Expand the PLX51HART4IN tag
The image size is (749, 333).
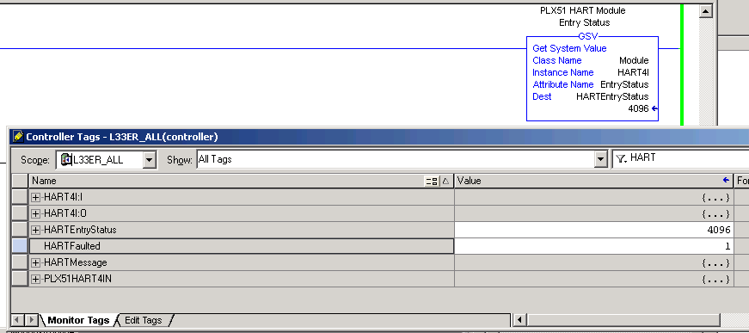pyautogui.click(x=36, y=279)
